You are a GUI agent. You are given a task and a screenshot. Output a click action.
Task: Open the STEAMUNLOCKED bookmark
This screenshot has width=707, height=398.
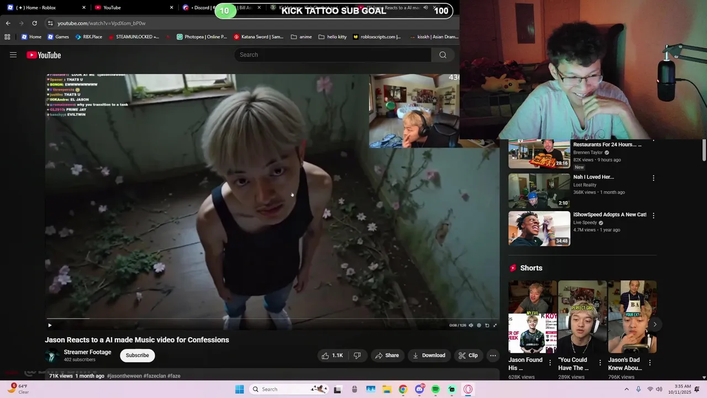pos(134,37)
